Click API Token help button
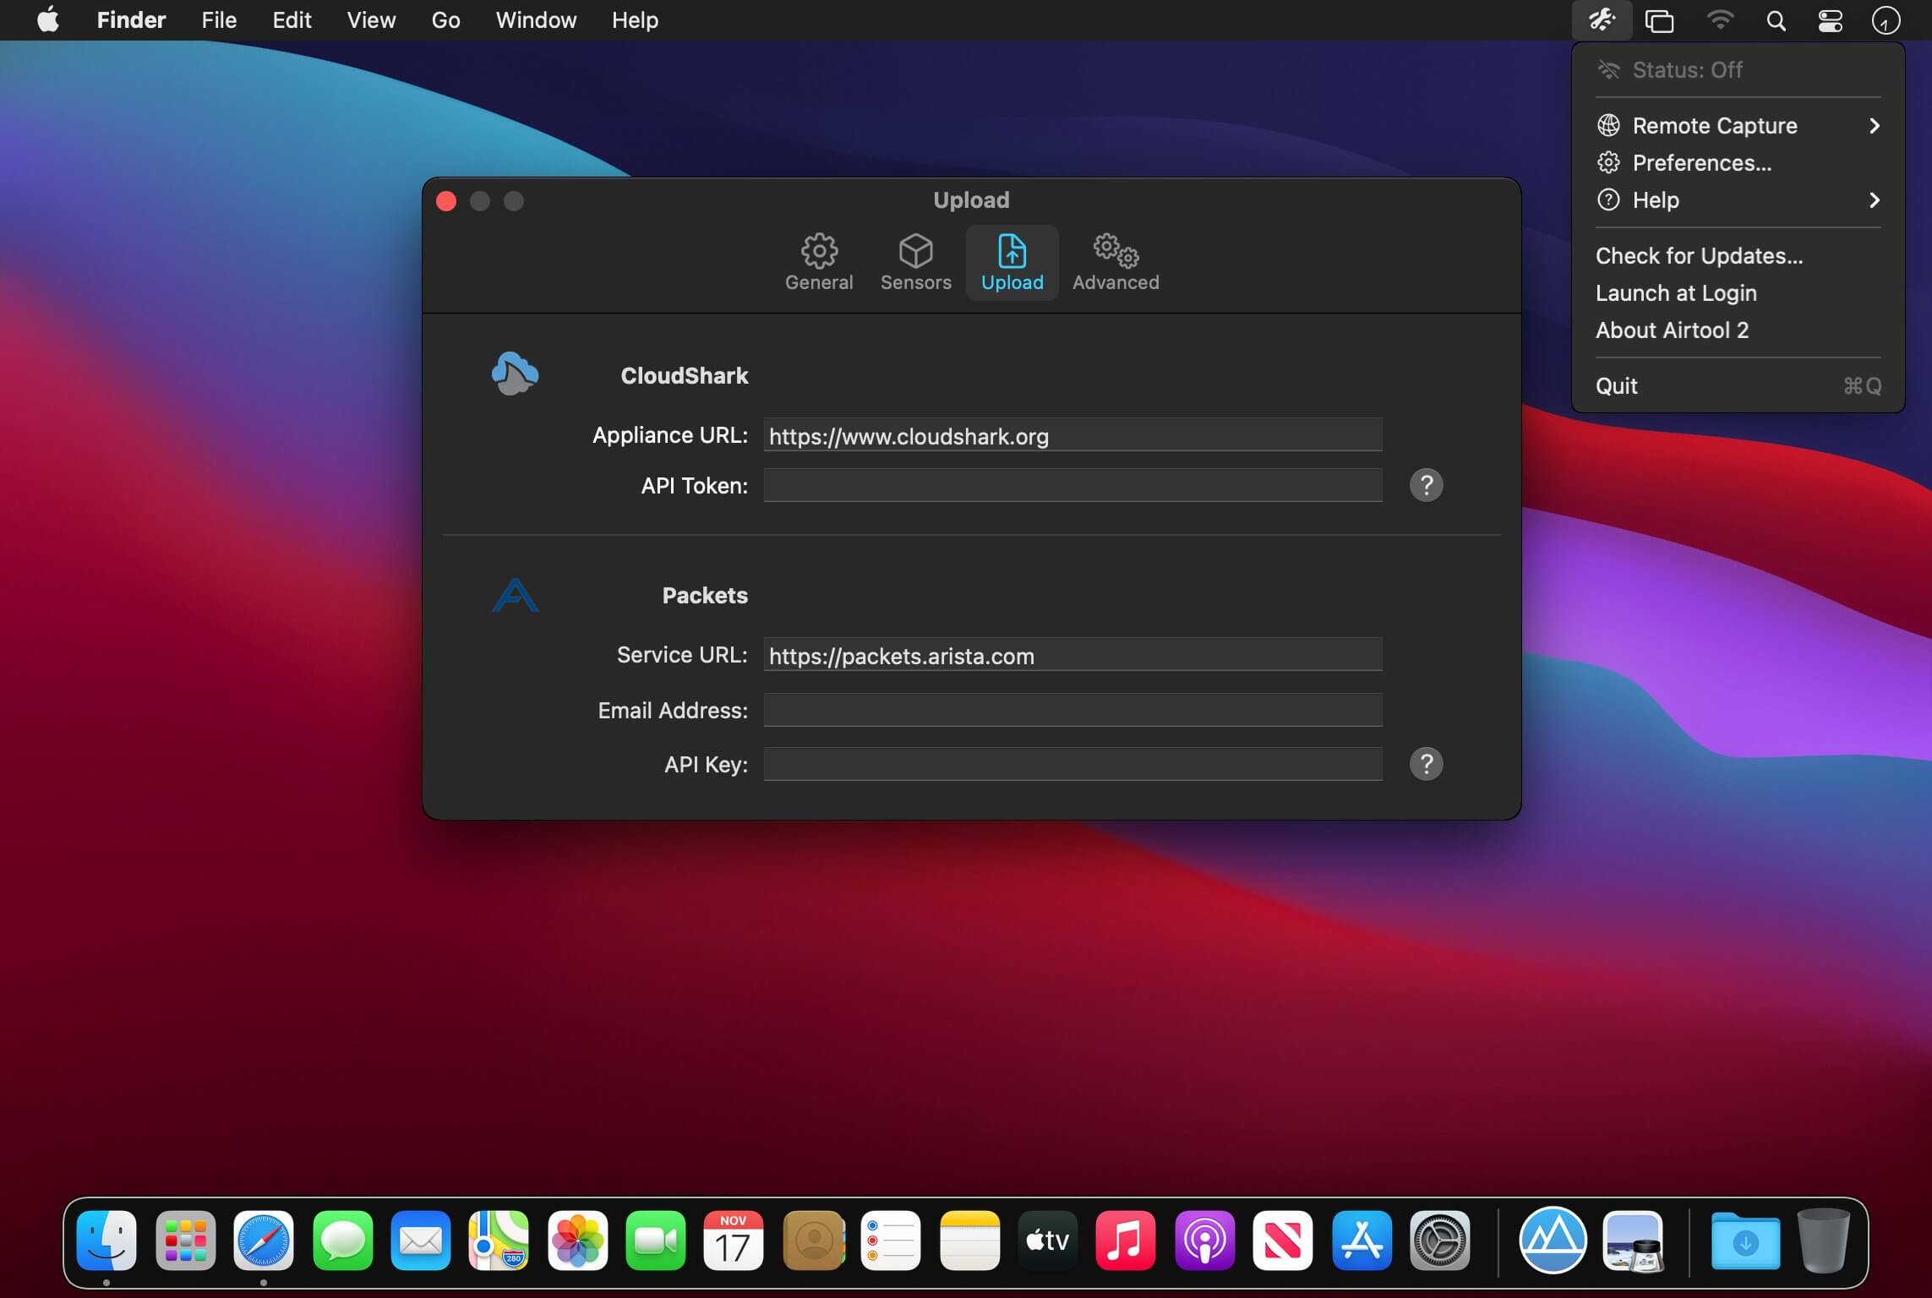The image size is (1932, 1298). coord(1427,484)
